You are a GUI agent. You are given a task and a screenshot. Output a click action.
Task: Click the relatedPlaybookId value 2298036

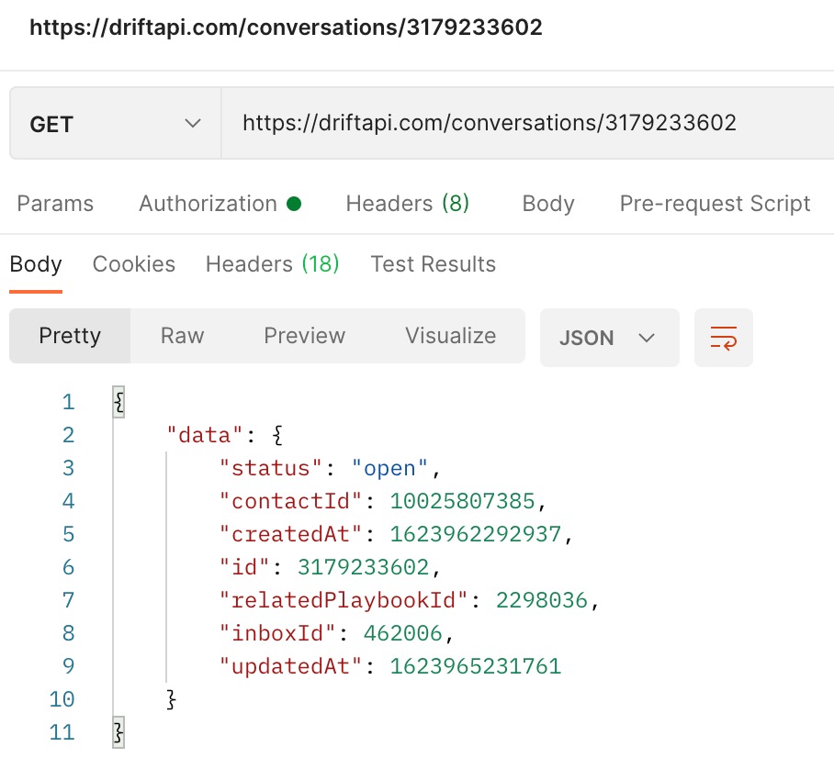pyautogui.click(x=542, y=600)
